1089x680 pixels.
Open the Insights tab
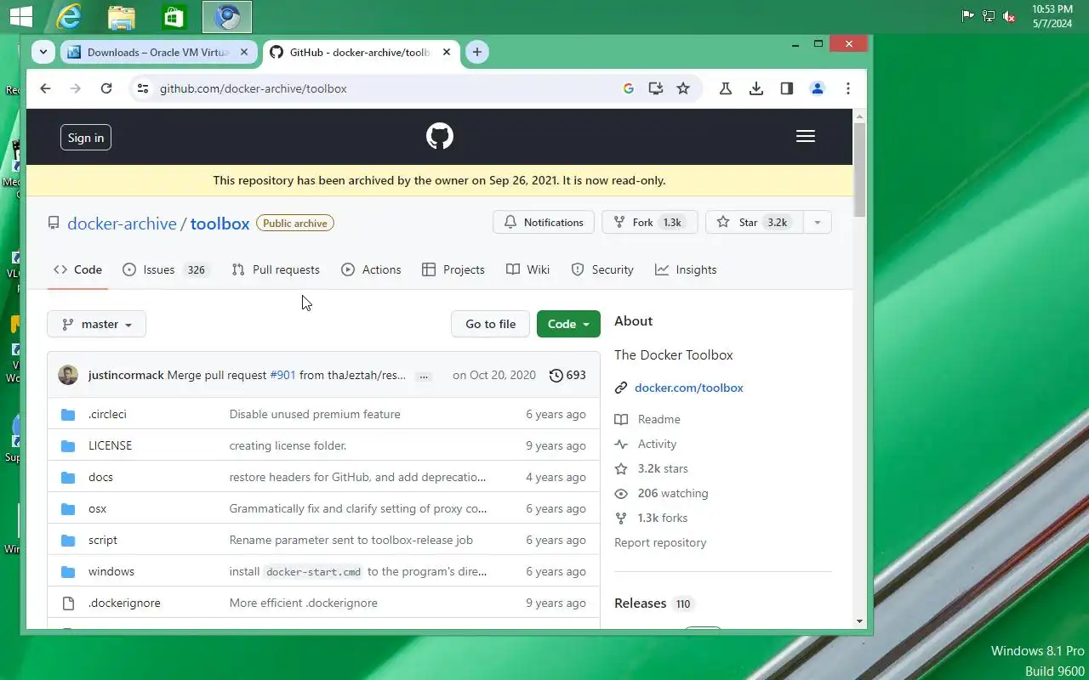tap(686, 269)
